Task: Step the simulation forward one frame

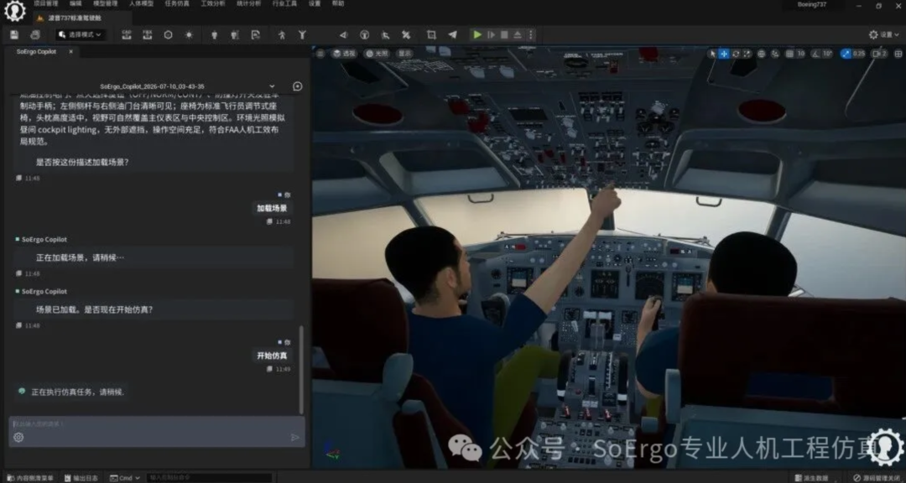Action: point(491,34)
